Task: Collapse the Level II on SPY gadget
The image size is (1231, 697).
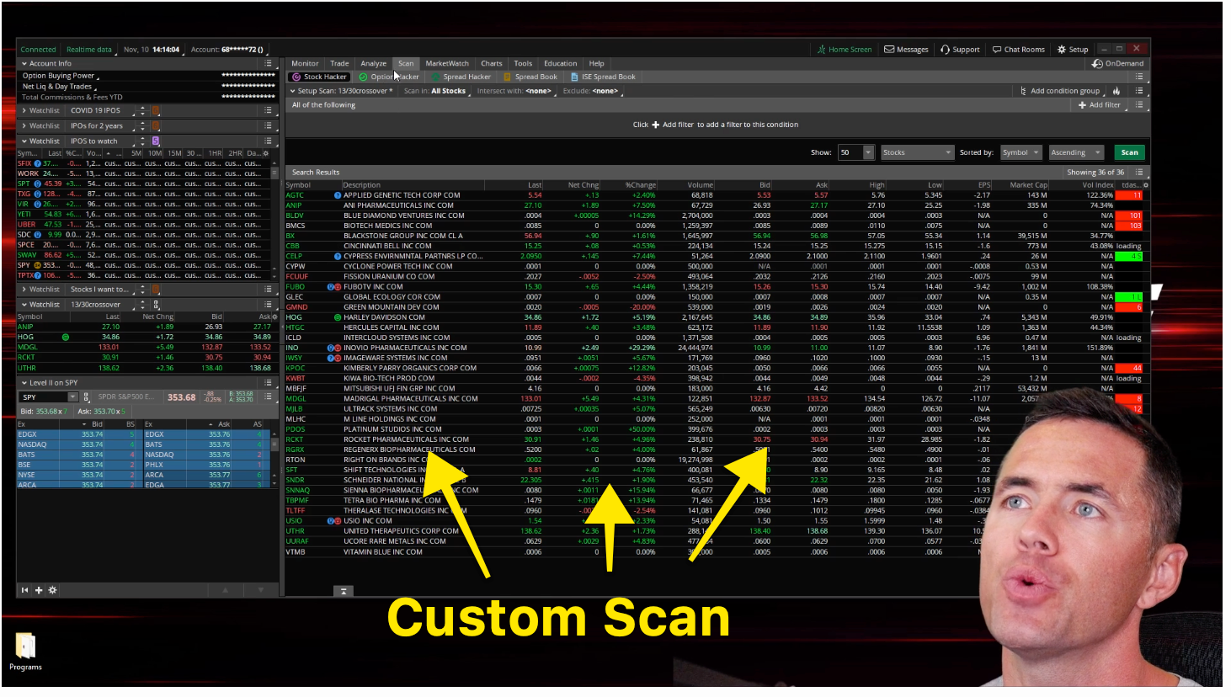Action: click(x=24, y=382)
